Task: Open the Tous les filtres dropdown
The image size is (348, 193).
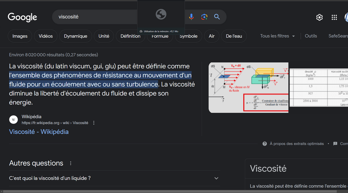Action: tap(277, 36)
